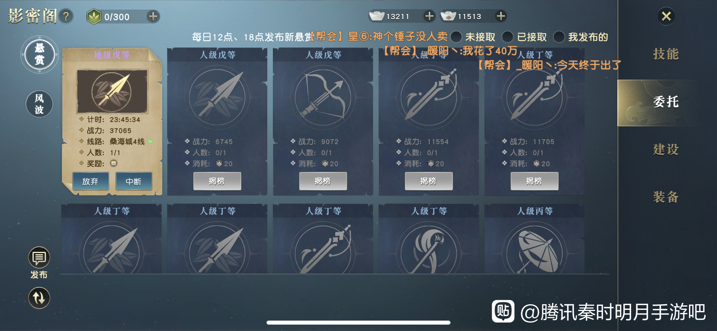Add ingots with plus next to 11513
The height and width of the screenshot is (331, 717).
click(501, 16)
